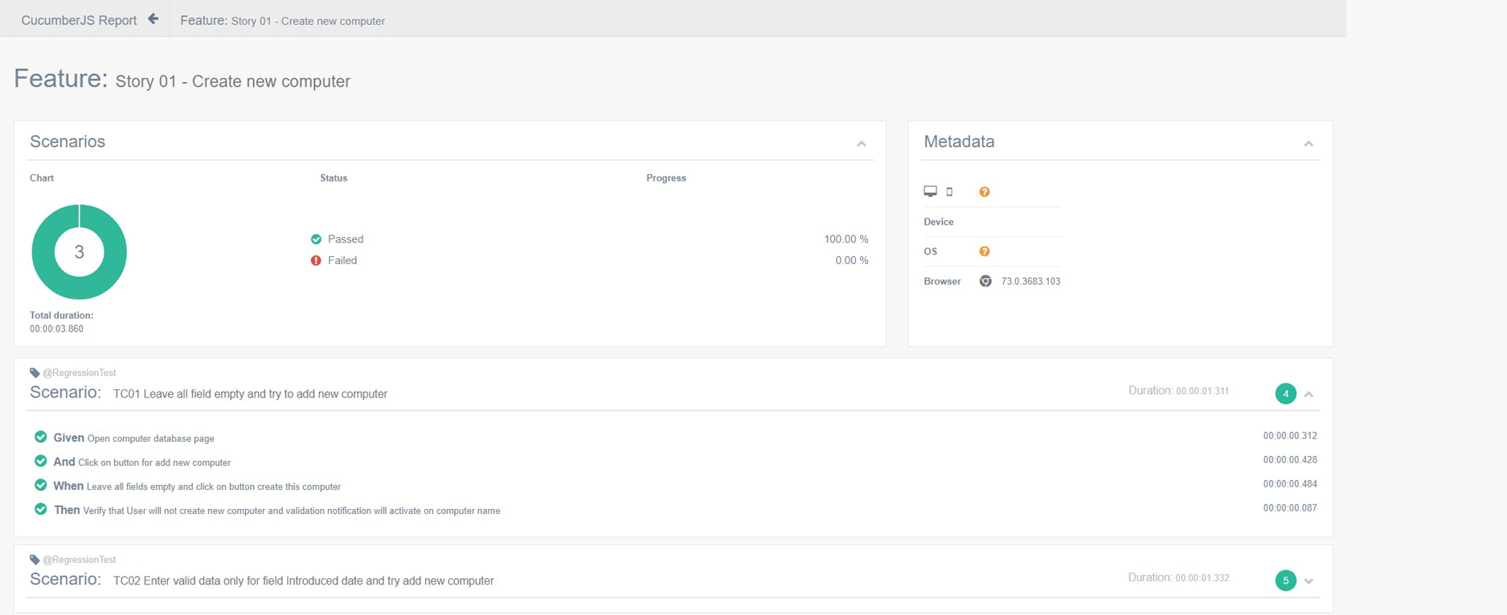1507x615 pixels.
Task: Click the Chart column header
Action: 42,178
